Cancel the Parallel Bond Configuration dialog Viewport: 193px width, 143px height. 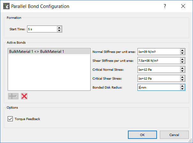pyautogui.click(x=174, y=135)
